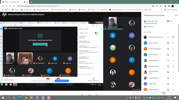Close the Информация о встрече panel
Screen dimensions: 179x100
pos(176,15)
